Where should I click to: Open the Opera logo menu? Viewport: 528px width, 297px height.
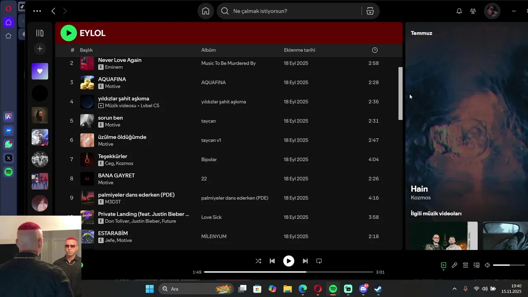(8, 8)
